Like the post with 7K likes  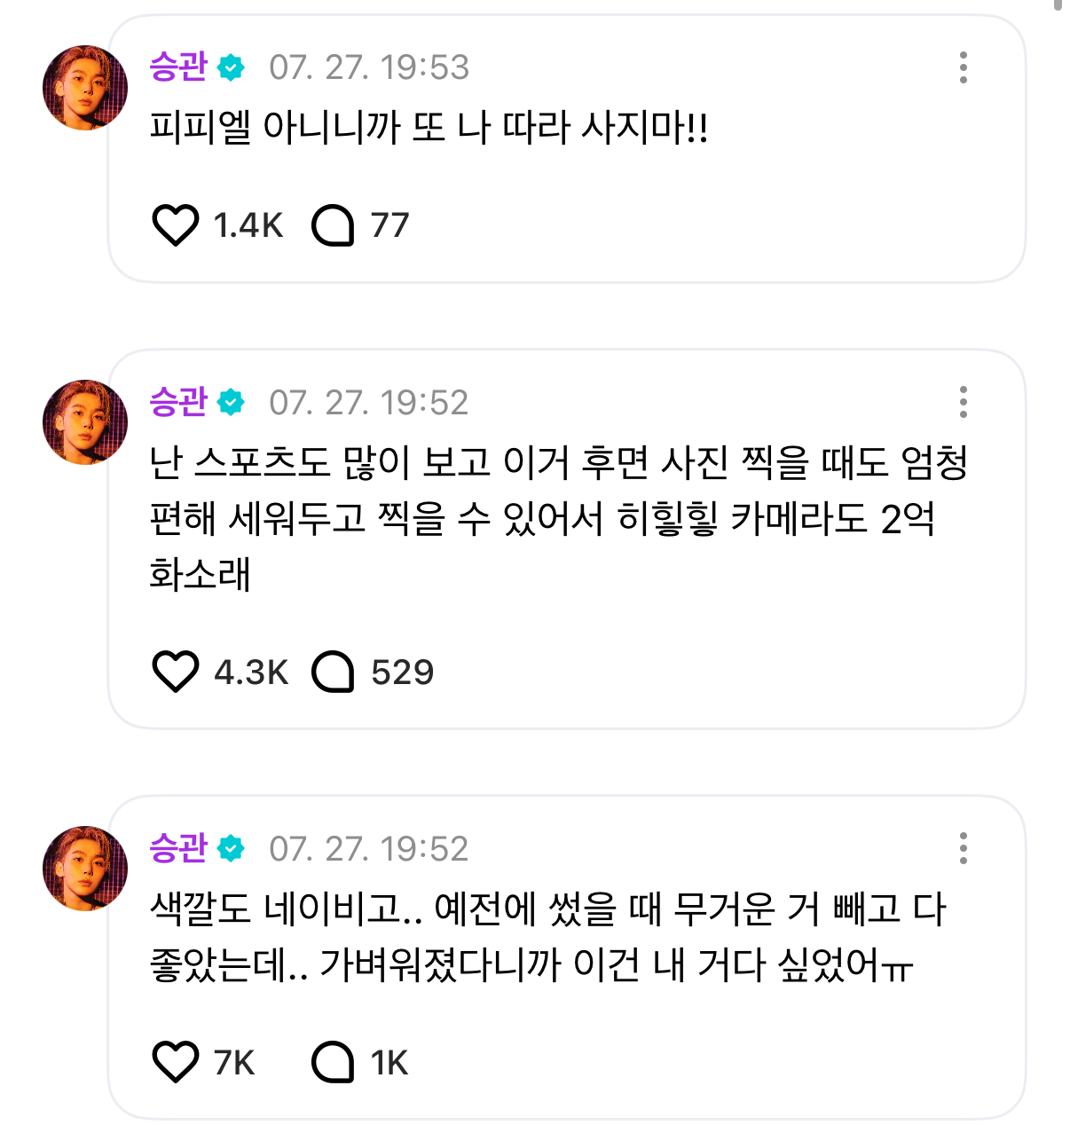[176, 1062]
